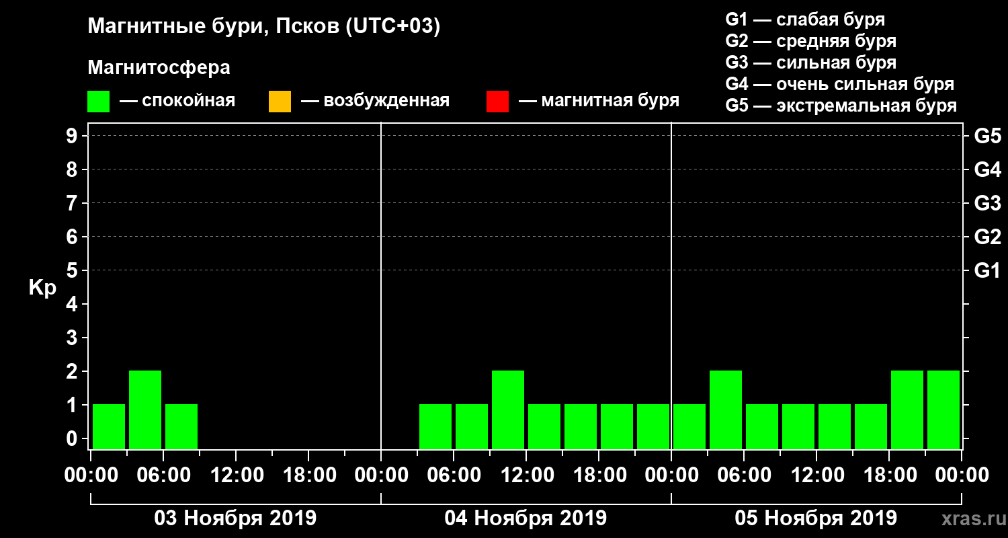Click the legend label "— возбужденная"
1008x538 pixels.
point(375,101)
